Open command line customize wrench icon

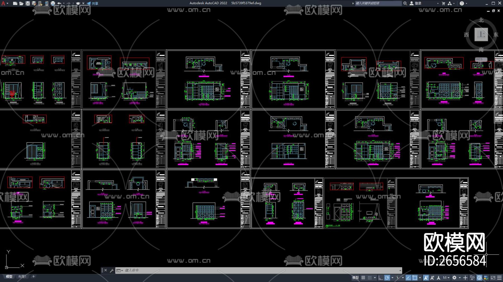[x=111, y=270]
